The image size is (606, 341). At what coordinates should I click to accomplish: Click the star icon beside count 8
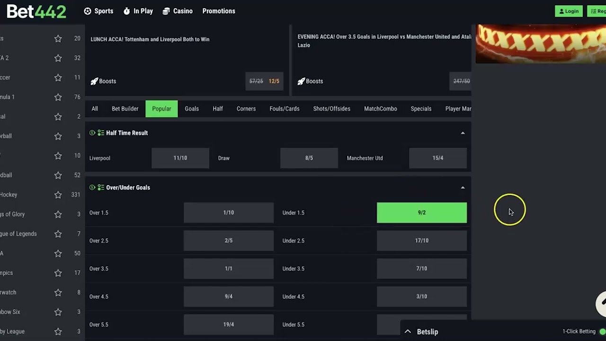pos(58,292)
